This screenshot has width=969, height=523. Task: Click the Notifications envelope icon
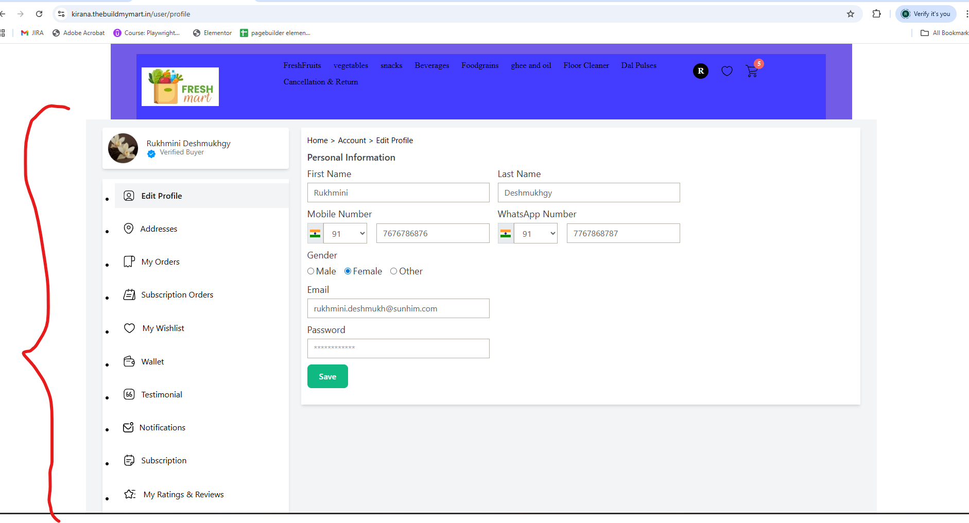coord(128,427)
